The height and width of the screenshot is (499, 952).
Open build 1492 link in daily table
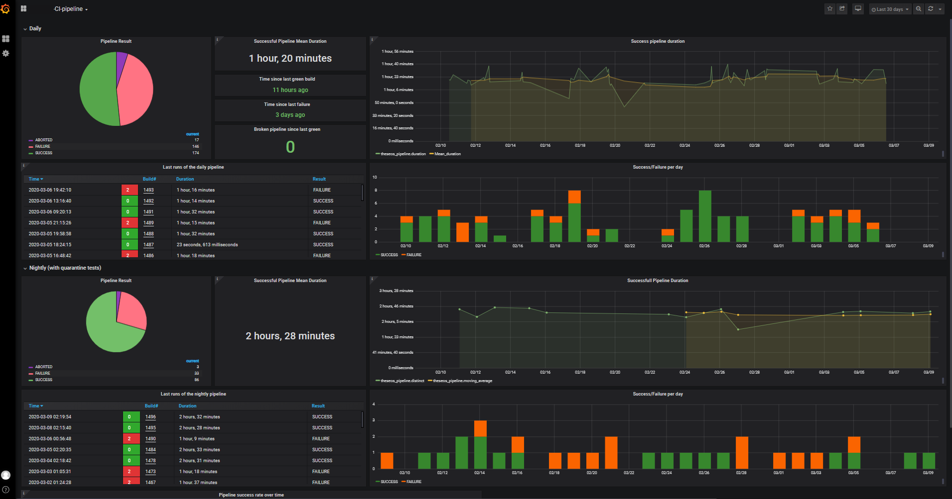[x=148, y=201]
